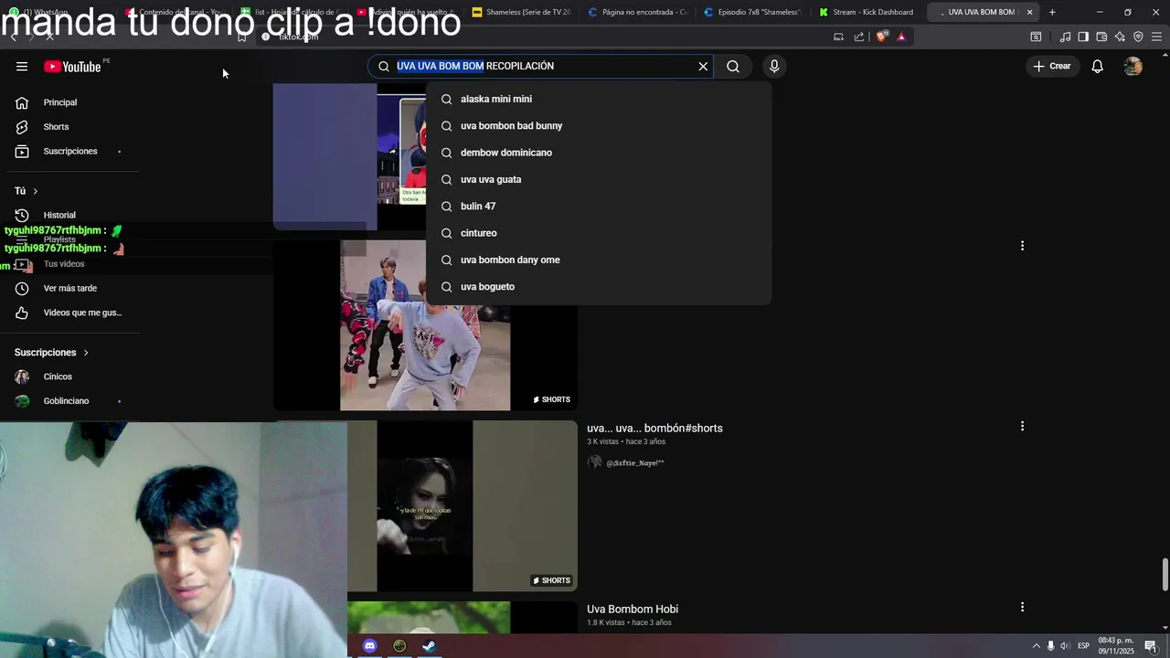Open the Brave Wallet icon
This screenshot has height=658, width=1170.
click(1101, 37)
